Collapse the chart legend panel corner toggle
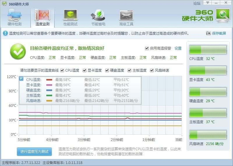 click(21, 79)
